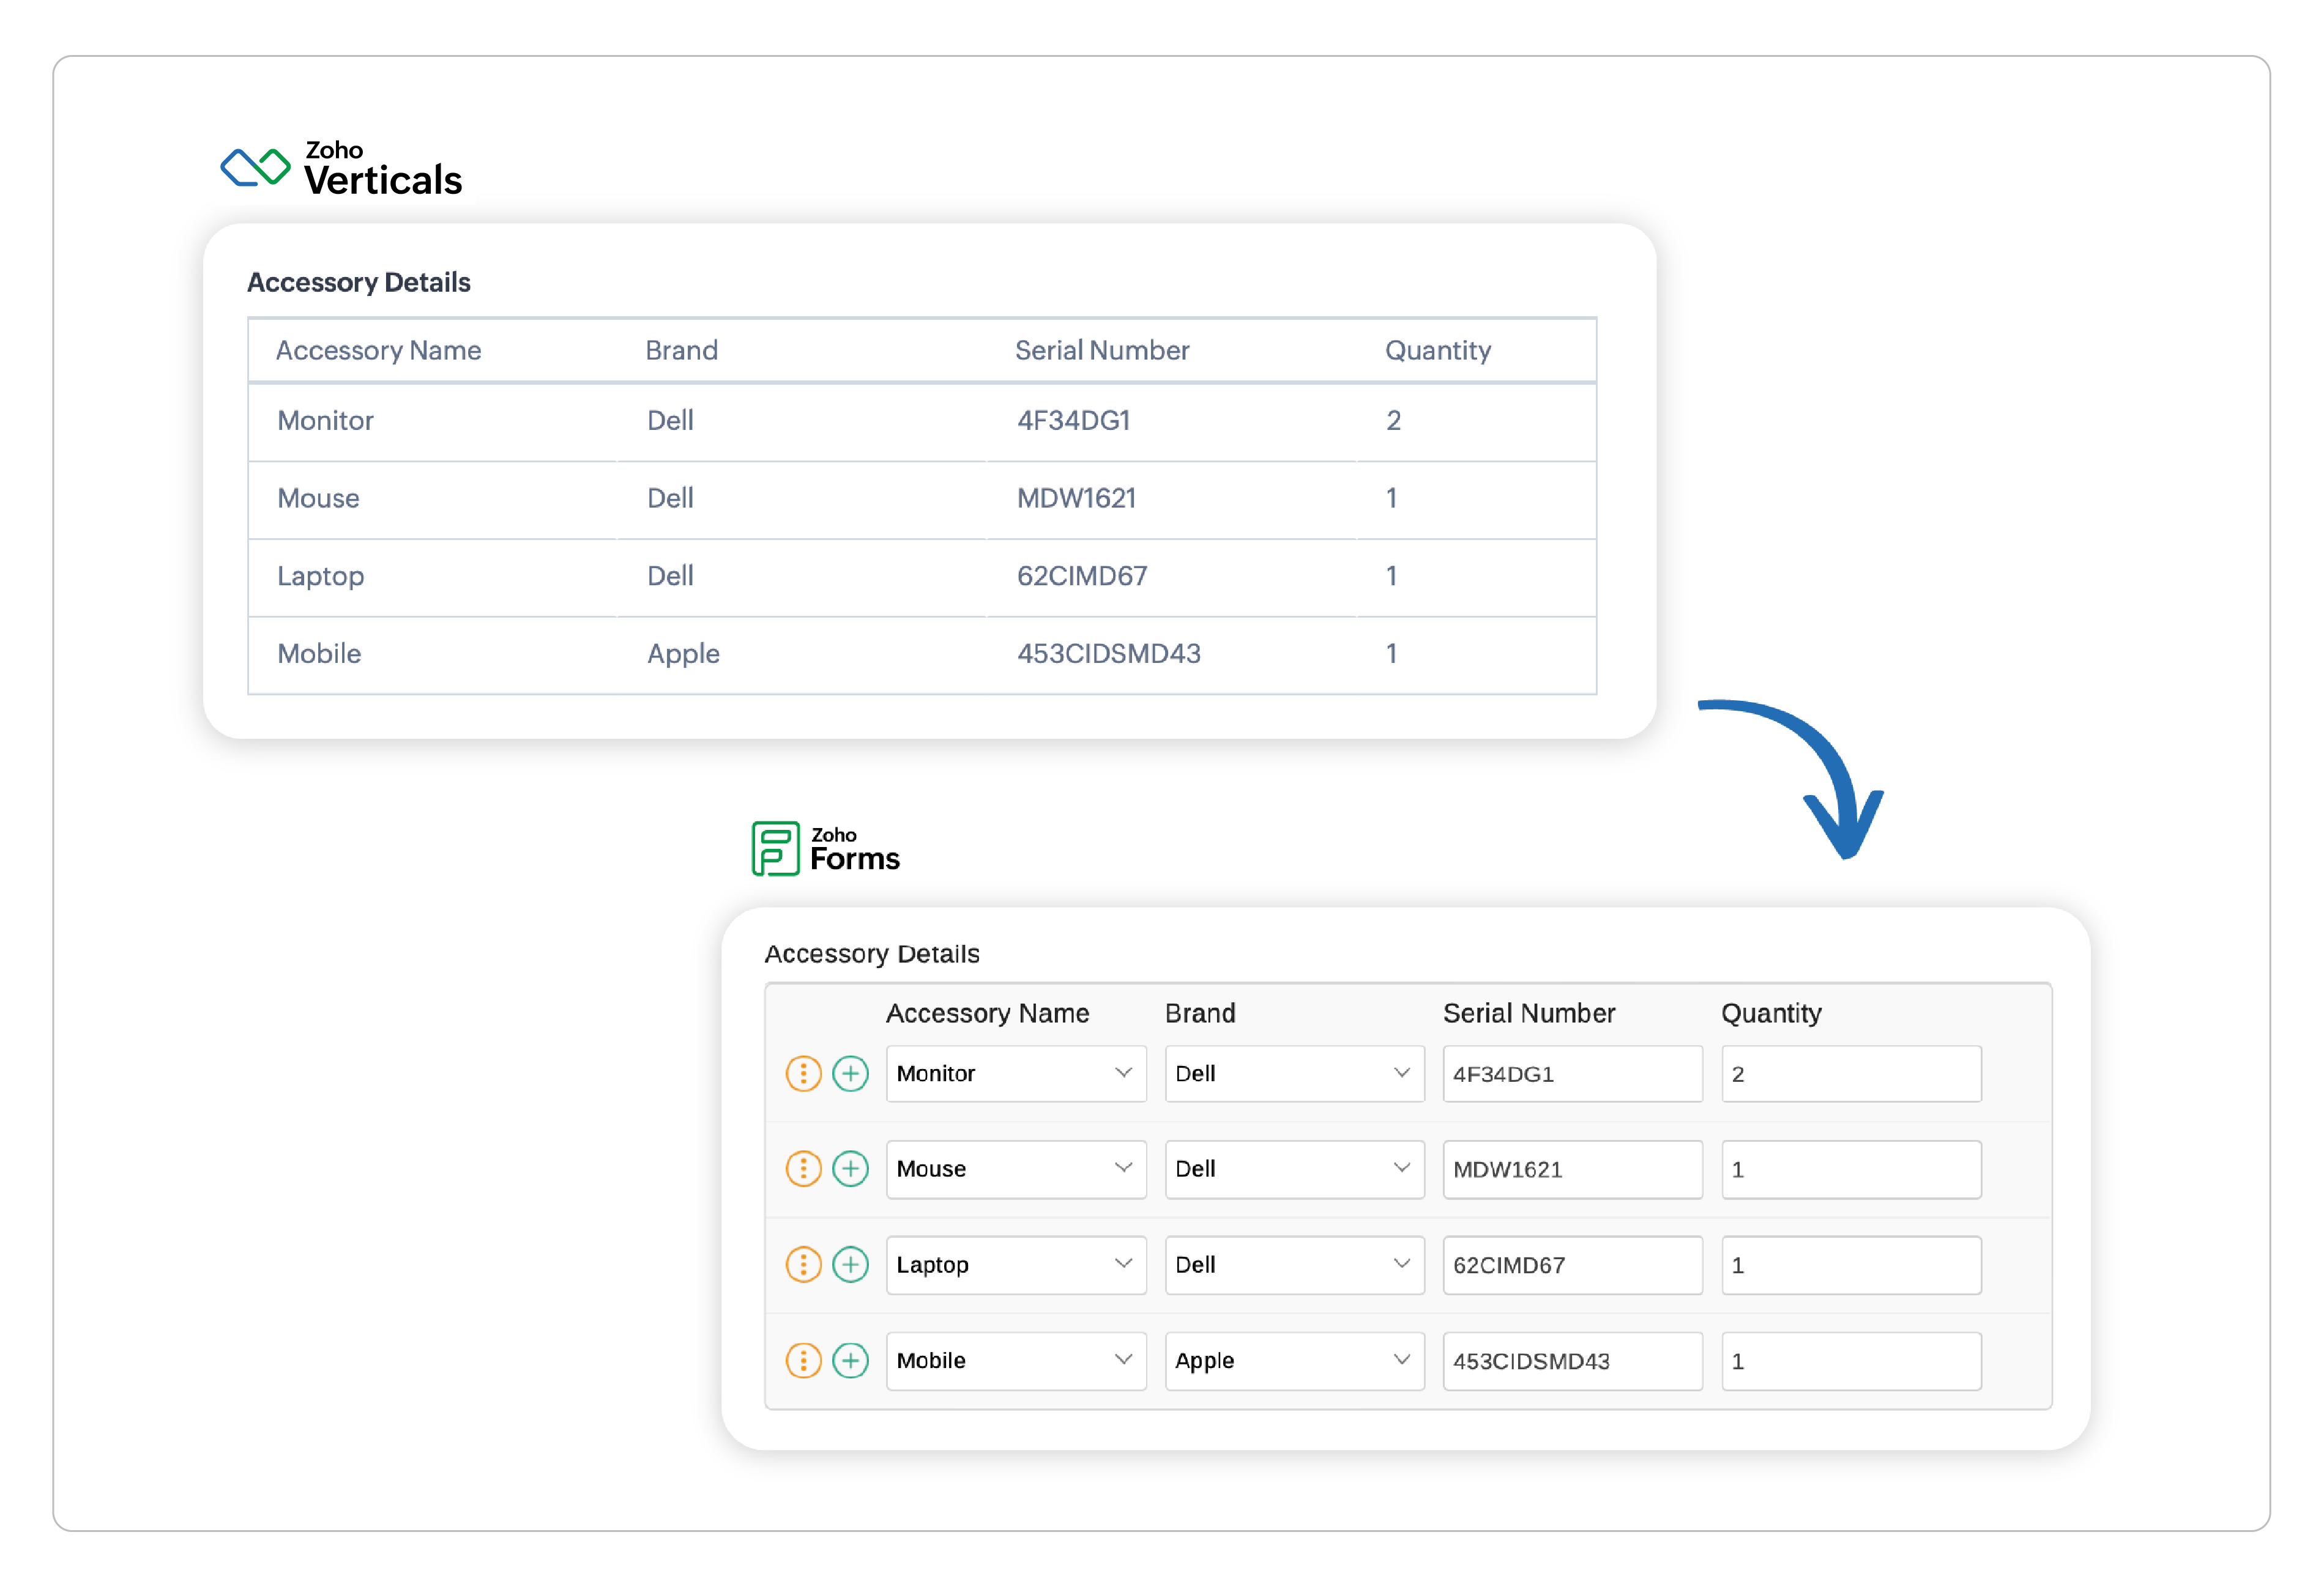This screenshot has width=2324, height=1587.
Task: Open the row options menu beside Monitor
Action: (803, 1073)
